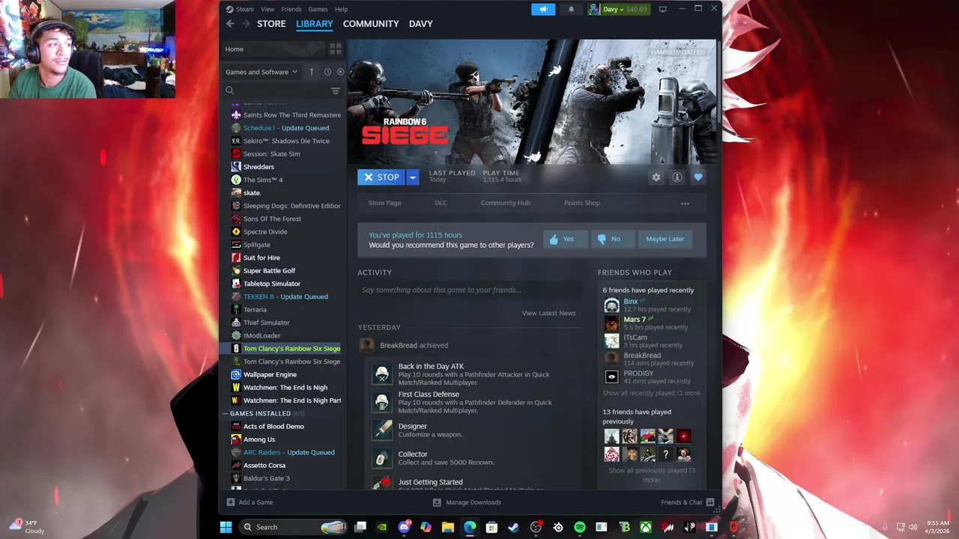Open the Points Shop link
Screen dimensions: 959x539
(x=582, y=203)
